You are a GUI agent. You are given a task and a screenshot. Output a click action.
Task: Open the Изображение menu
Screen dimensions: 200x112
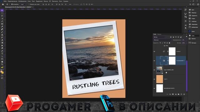[22, 1]
